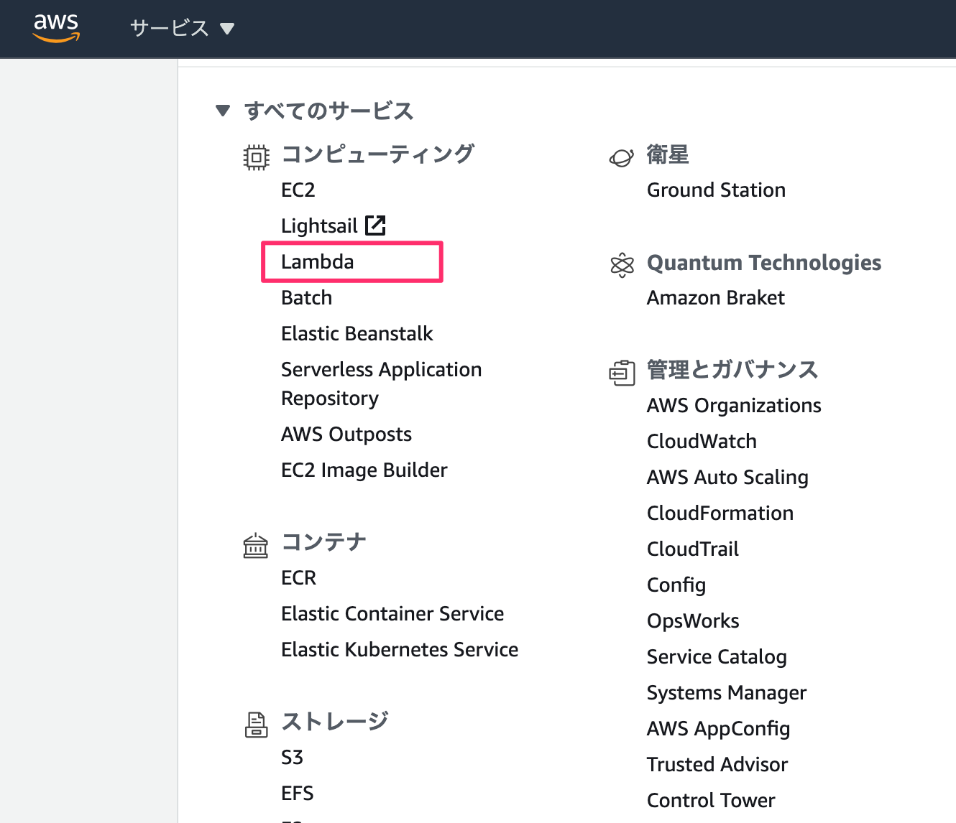Click the すべてのサービス heading text
This screenshot has height=823, width=956.
(328, 111)
